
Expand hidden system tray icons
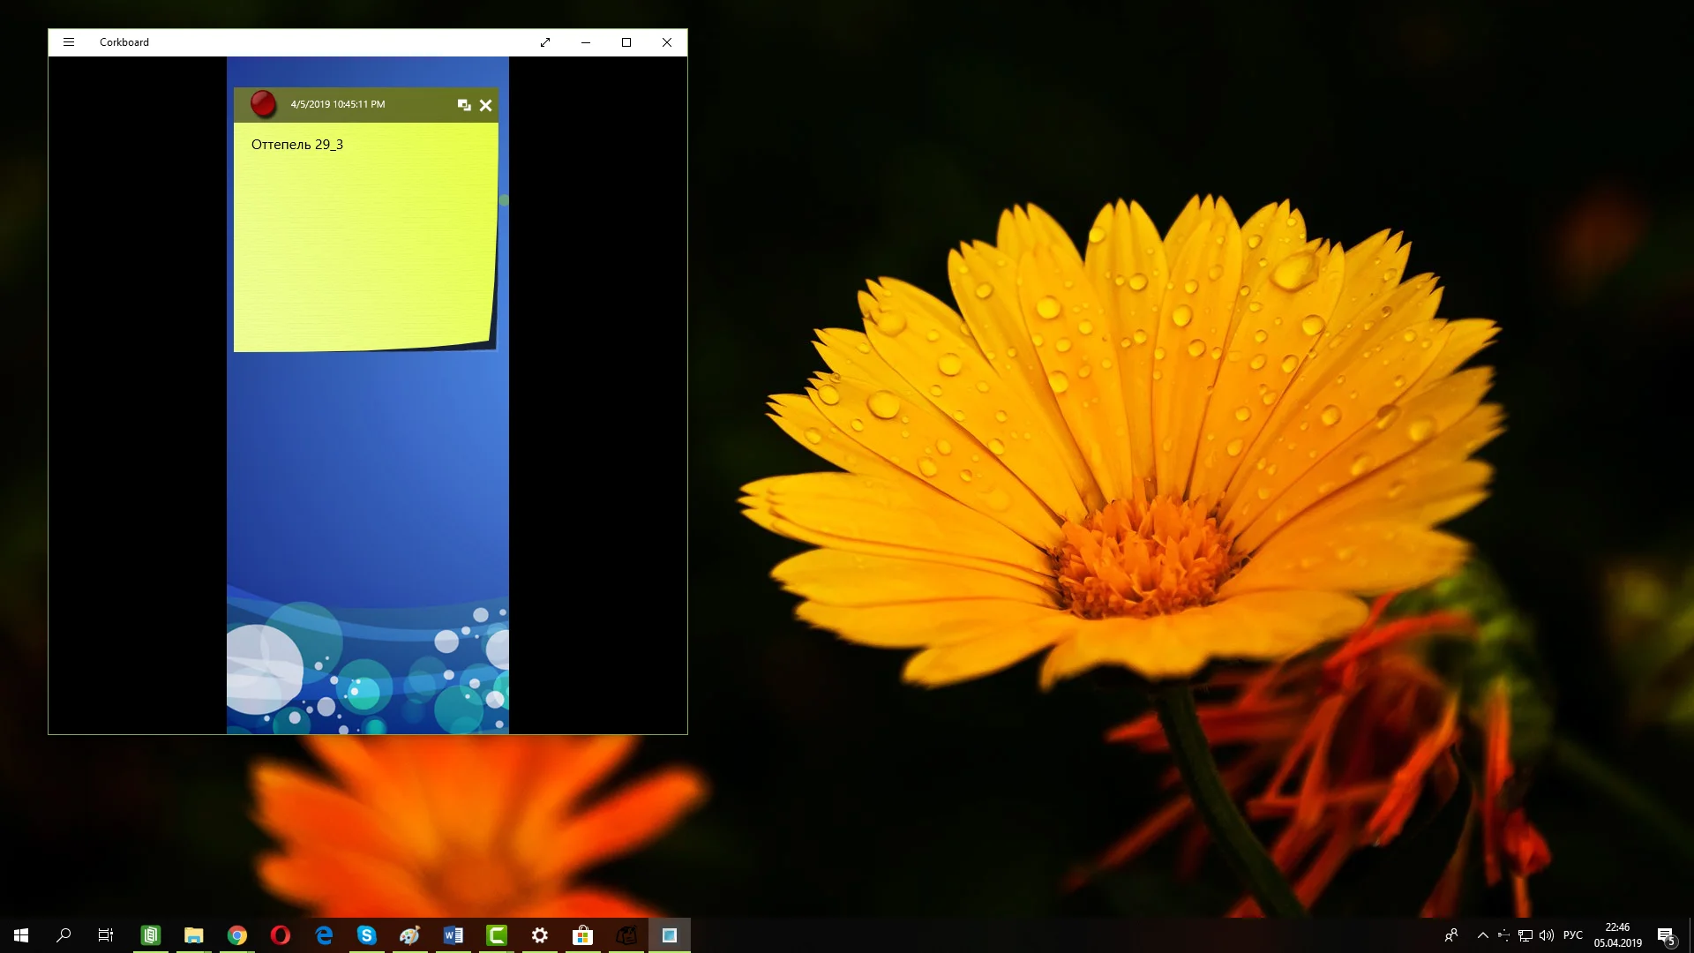[x=1483, y=935]
